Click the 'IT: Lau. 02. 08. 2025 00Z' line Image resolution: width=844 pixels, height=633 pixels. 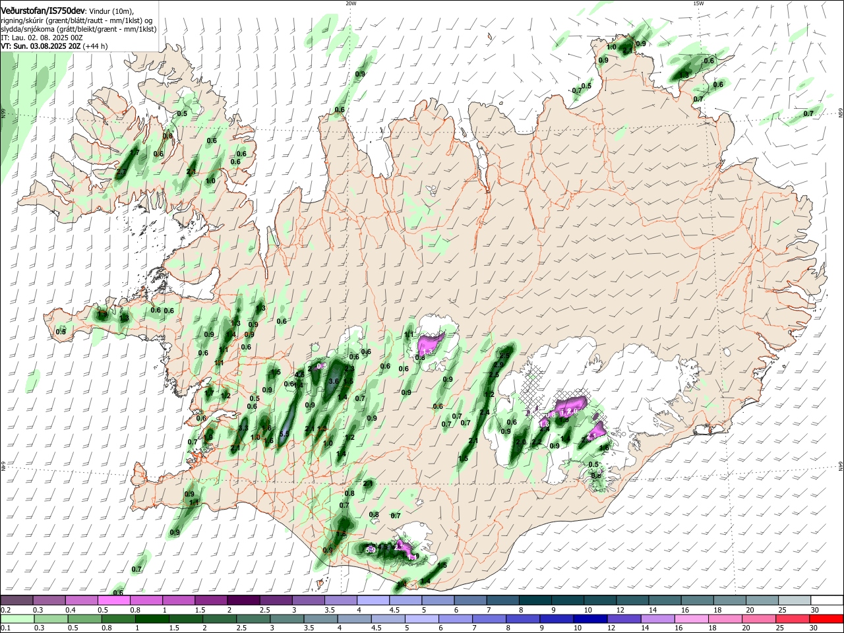42,38
